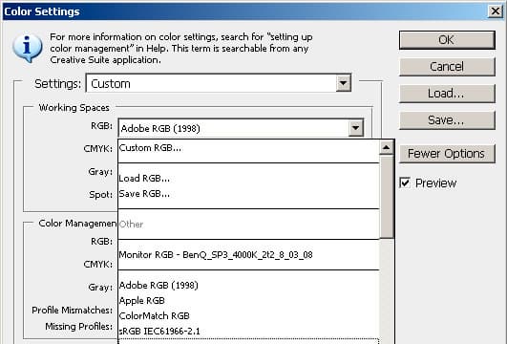The height and width of the screenshot is (344, 507).
Task: Click the dropdown list scrollbar thumb
Action: click(x=387, y=197)
